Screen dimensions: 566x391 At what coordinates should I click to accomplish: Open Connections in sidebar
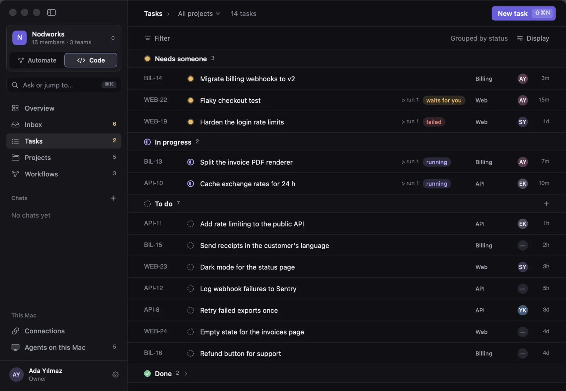(64, 331)
